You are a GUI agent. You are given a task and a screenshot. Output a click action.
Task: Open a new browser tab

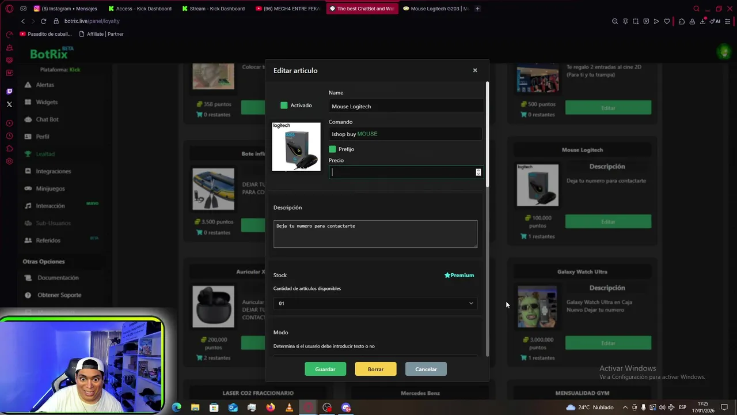point(477,9)
